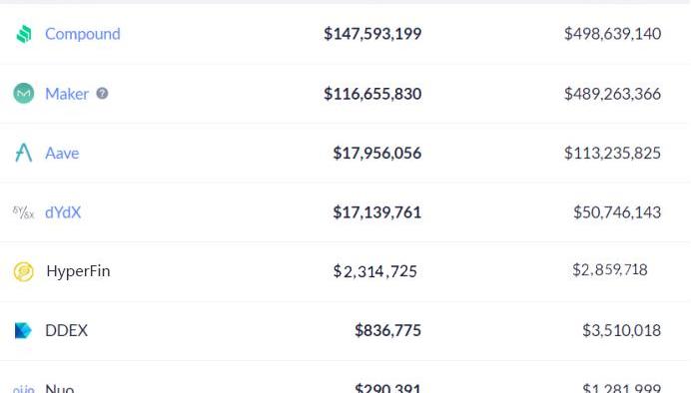
Task: Select the Nuo row name
Action: (60, 388)
